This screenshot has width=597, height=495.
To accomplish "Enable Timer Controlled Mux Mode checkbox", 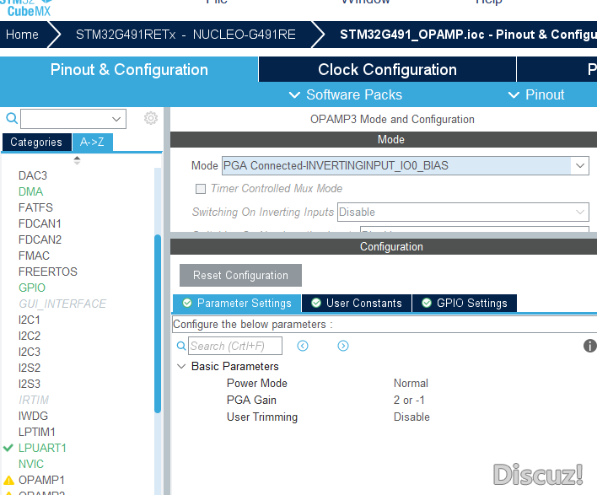I will pos(201,189).
